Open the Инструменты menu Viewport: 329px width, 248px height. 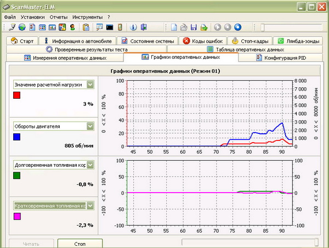click(88, 17)
